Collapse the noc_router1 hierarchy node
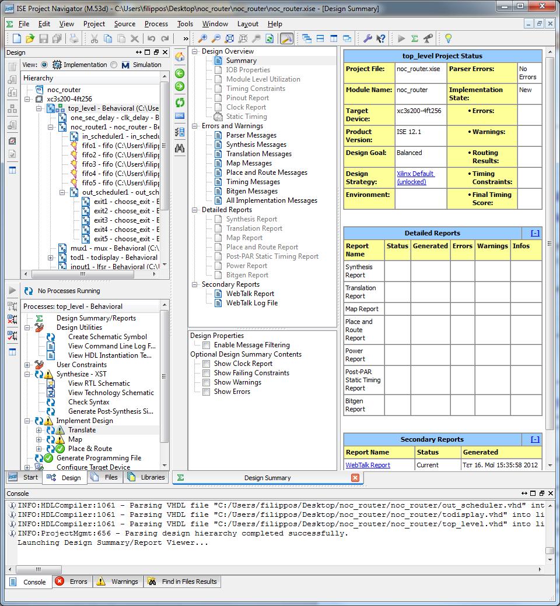Image resolution: width=560 pixels, height=606 pixels. 51,127
